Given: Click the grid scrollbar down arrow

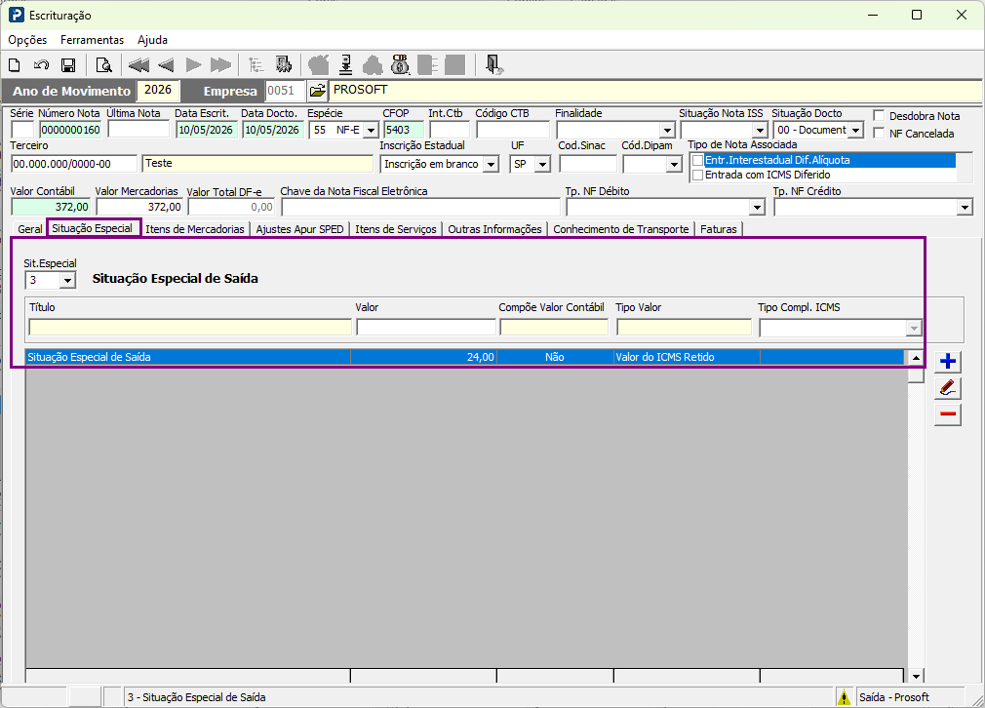Looking at the screenshot, I should pos(916,676).
